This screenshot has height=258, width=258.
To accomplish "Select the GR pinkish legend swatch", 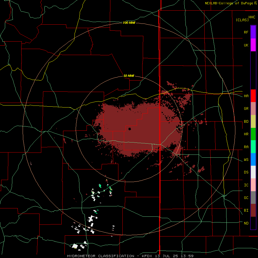I will pyautogui.click(x=253, y=109).
